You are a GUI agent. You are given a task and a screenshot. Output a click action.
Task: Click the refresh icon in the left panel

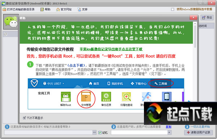coord(5,34)
